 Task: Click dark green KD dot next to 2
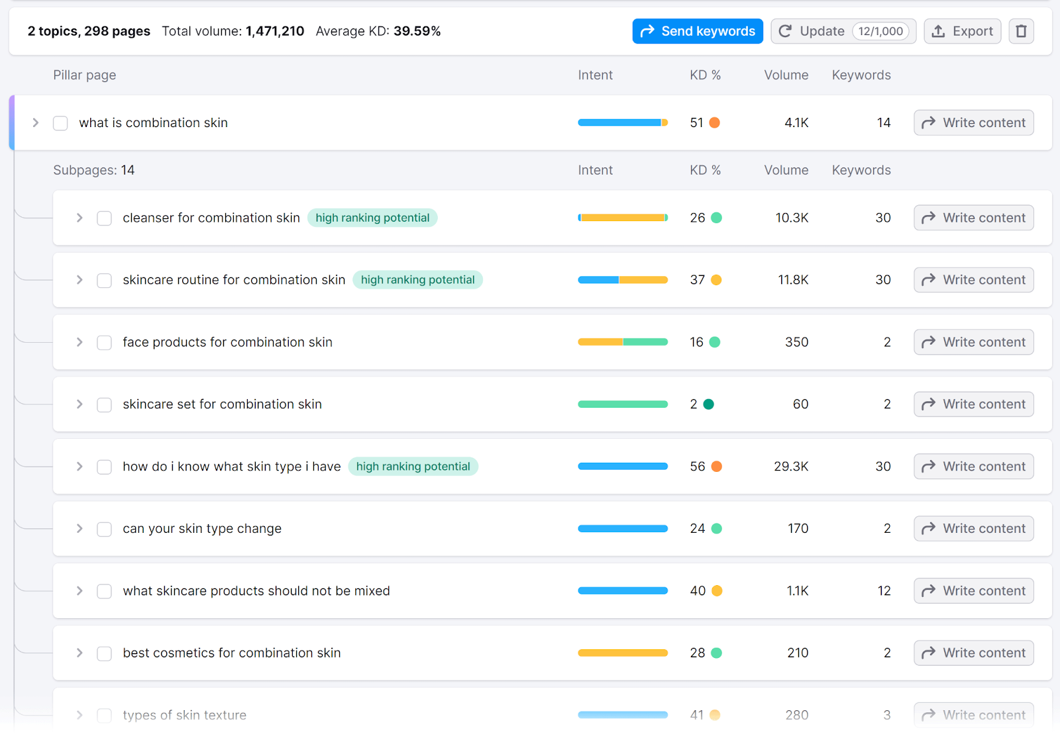pyautogui.click(x=708, y=404)
